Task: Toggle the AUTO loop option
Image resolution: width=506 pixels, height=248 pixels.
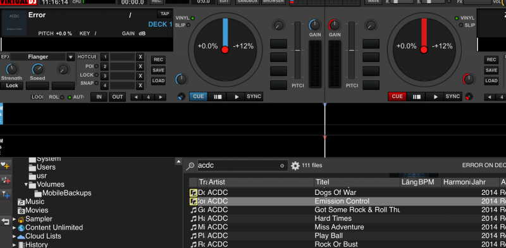Action: coord(70,97)
